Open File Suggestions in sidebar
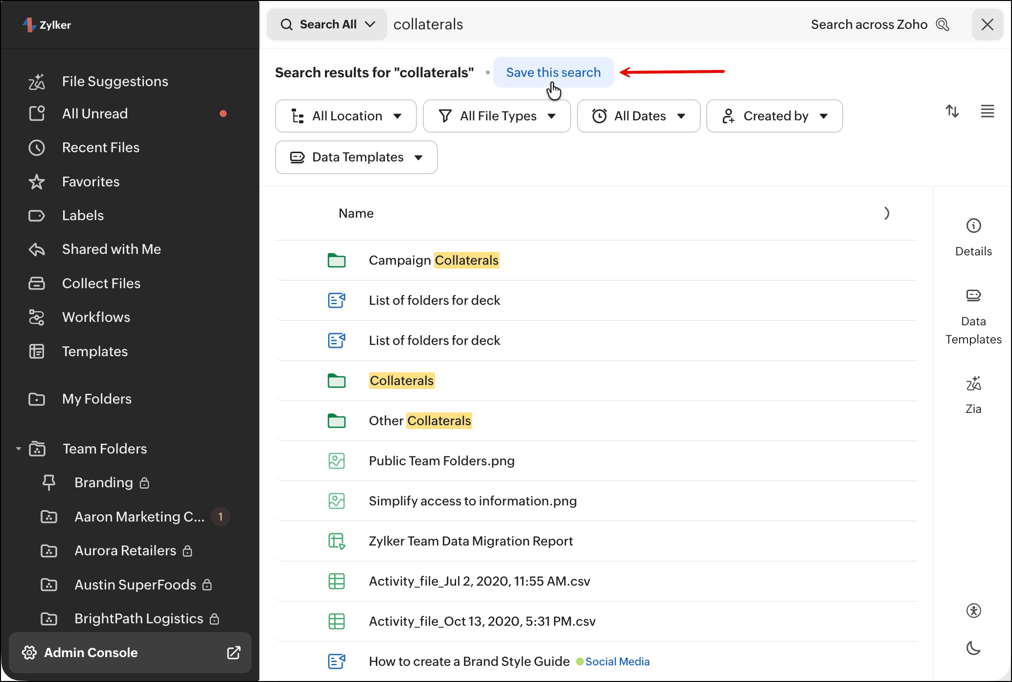Image resolution: width=1012 pixels, height=682 pixels. [115, 81]
